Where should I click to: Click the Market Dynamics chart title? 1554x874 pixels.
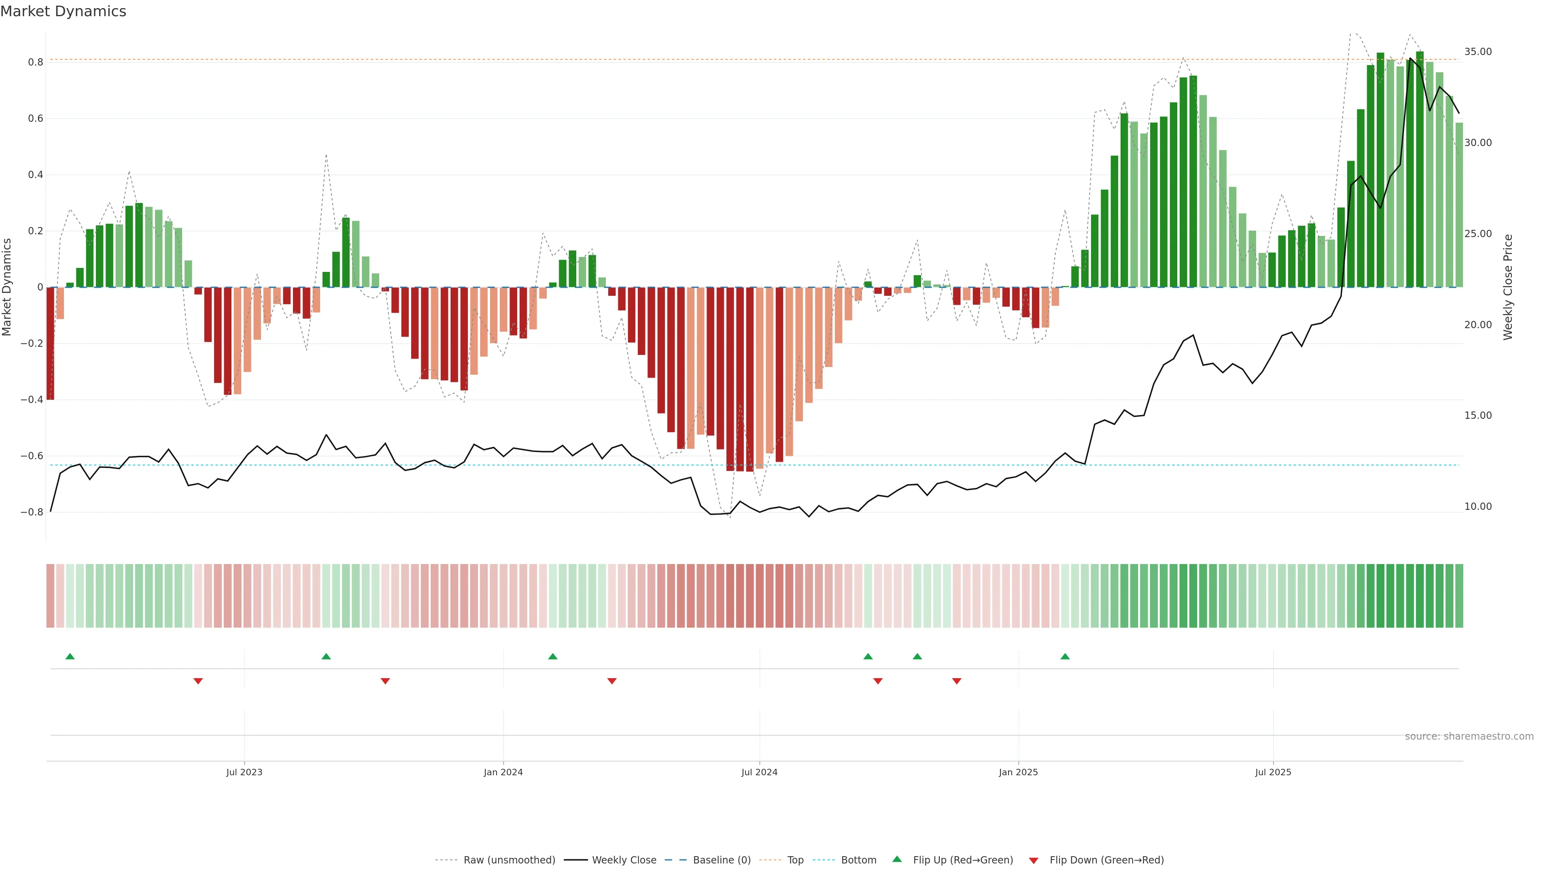[64, 11]
